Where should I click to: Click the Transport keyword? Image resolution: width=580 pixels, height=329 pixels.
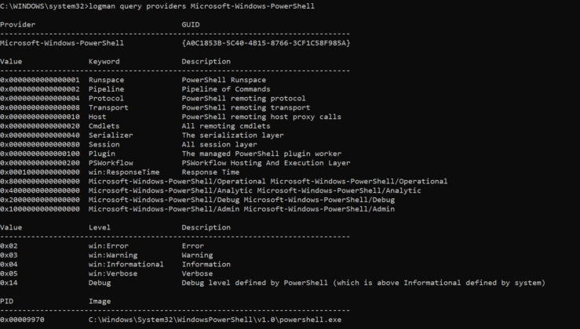pos(108,107)
